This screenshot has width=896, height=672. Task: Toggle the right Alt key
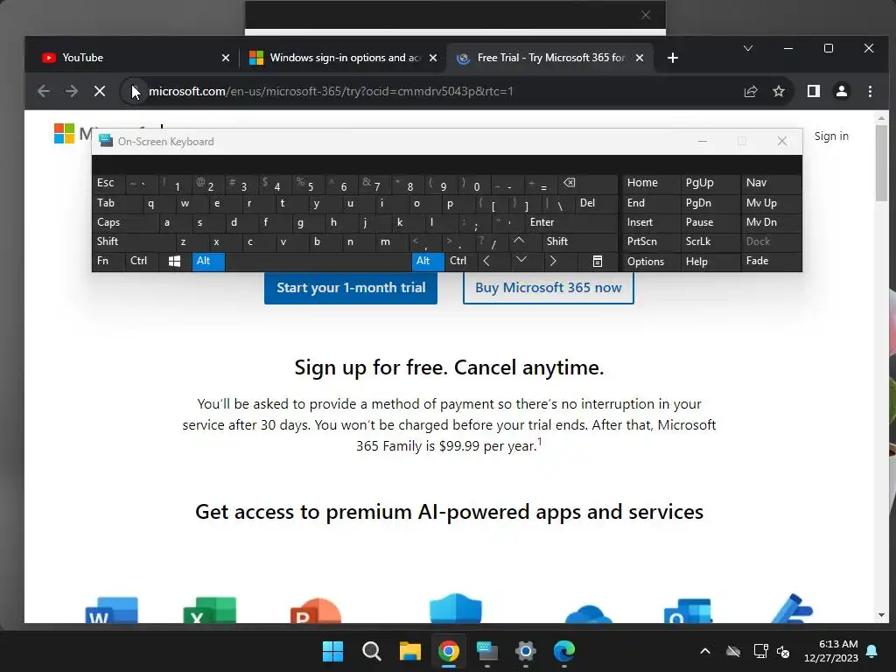(x=427, y=261)
